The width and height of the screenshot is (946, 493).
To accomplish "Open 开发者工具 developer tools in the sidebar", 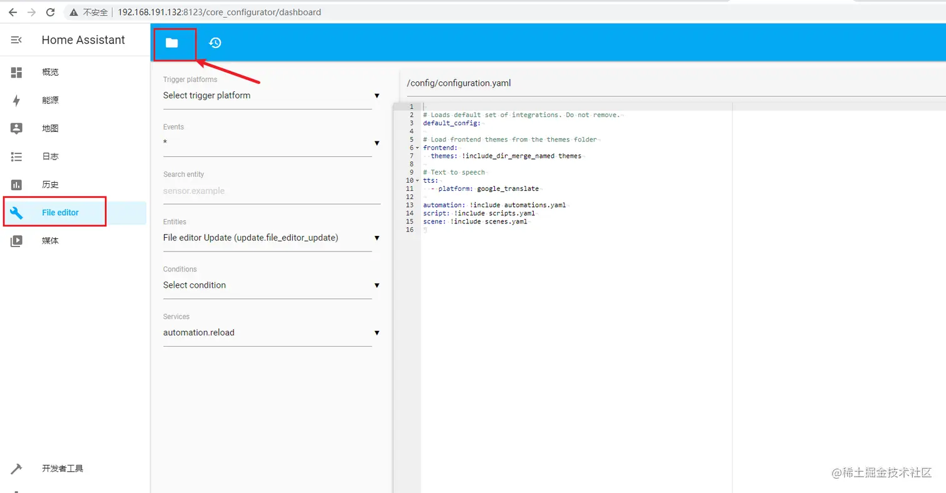I will [75, 469].
